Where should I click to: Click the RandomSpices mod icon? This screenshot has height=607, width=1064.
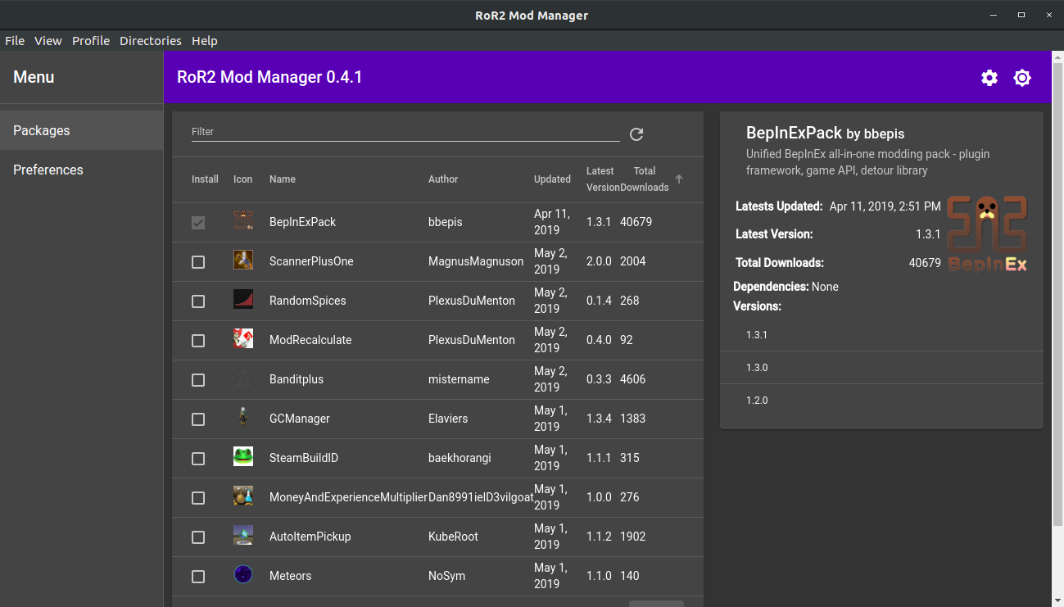pyautogui.click(x=243, y=300)
